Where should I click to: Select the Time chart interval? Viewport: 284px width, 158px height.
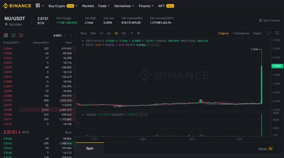pos(83,33)
